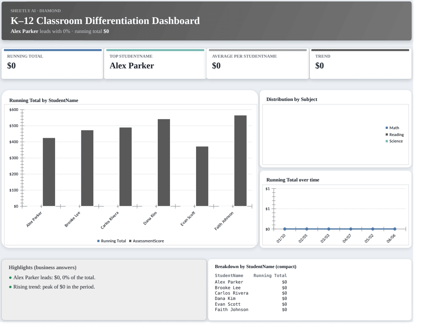Click the Running Total column header in table
The width and height of the screenshot is (439, 330).
[270, 276]
